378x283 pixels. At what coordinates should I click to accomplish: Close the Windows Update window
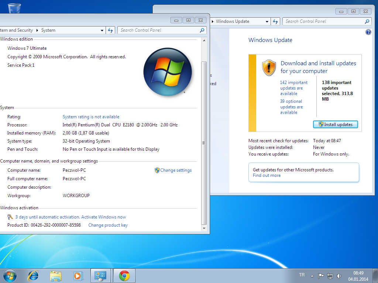[366, 11]
